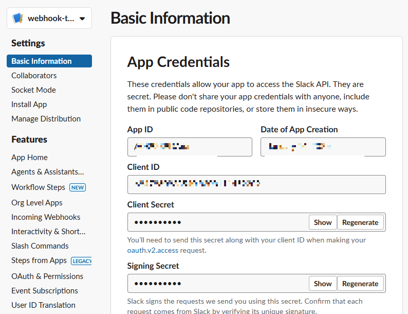Click the Client Secret label

click(151, 204)
